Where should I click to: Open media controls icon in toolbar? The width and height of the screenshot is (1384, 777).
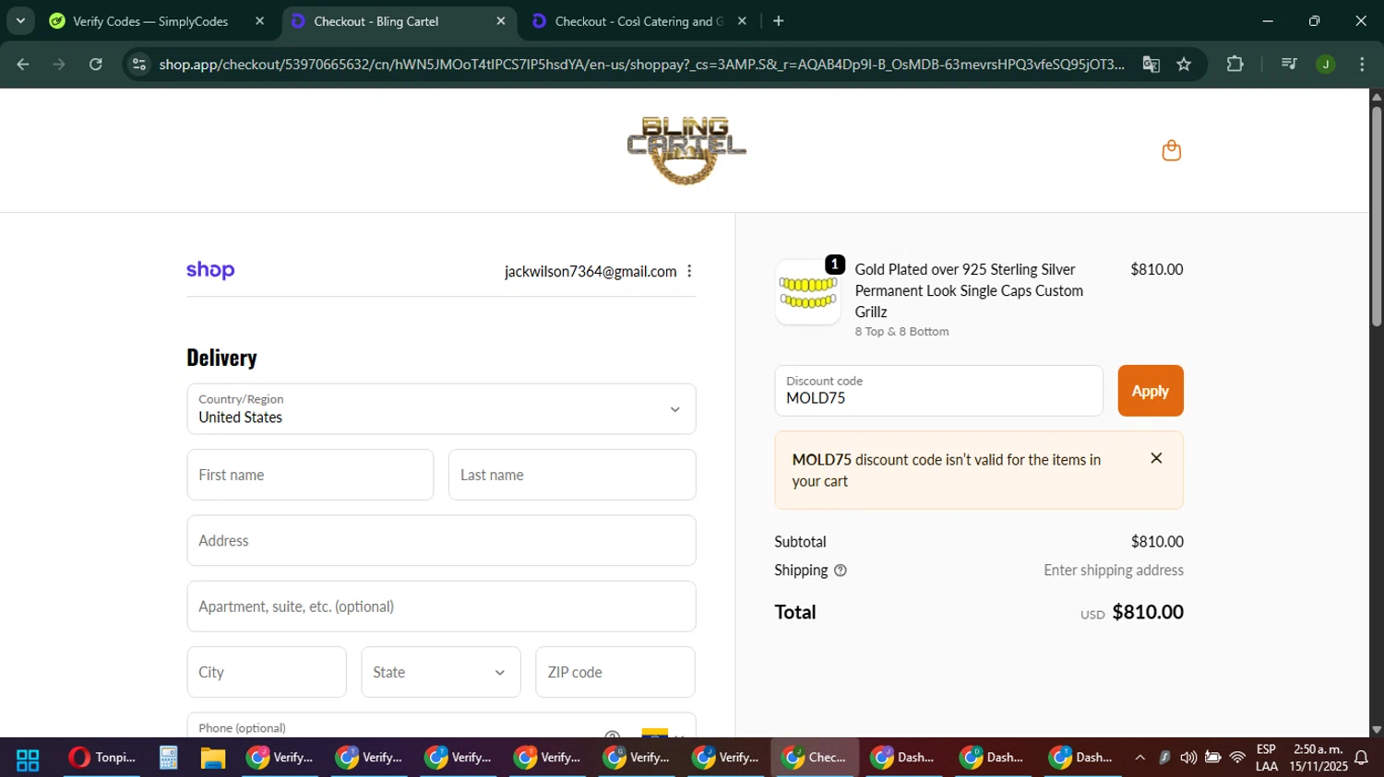(1289, 65)
